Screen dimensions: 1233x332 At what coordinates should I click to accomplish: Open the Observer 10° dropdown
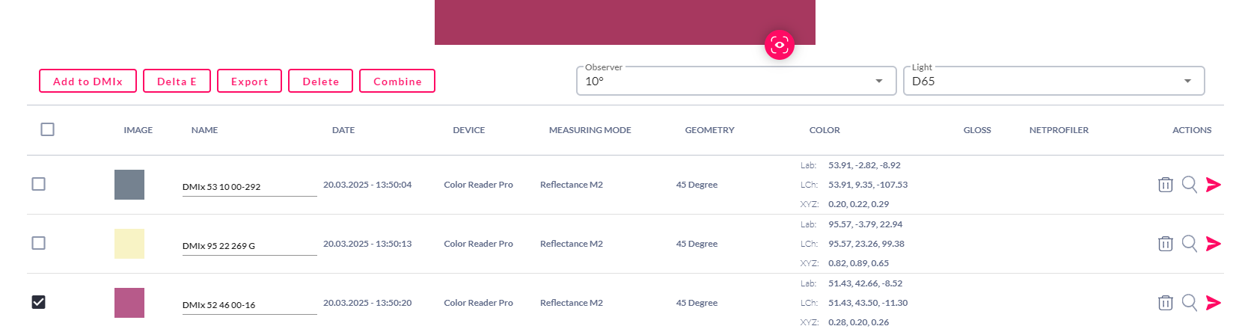tap(736, 81)
